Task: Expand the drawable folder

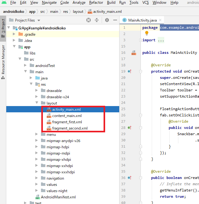Action: pos(37,90)
